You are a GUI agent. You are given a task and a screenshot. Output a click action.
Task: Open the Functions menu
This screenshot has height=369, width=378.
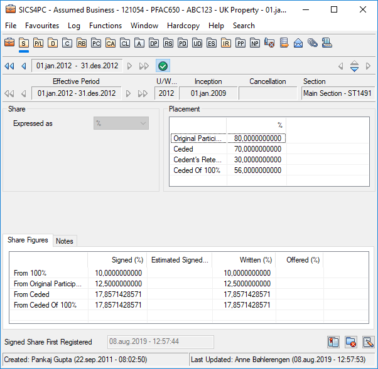pos(105,26)
